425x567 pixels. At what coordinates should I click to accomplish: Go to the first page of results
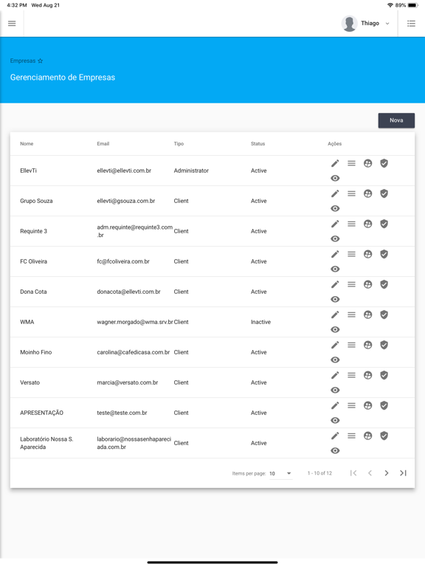353,473
